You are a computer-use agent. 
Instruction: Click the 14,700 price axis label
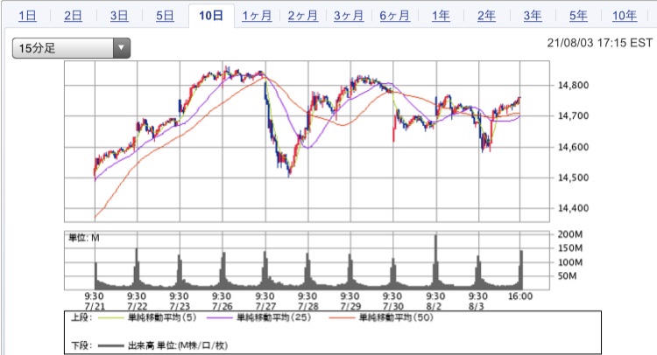pyautogui.click(x=573, y=115)
